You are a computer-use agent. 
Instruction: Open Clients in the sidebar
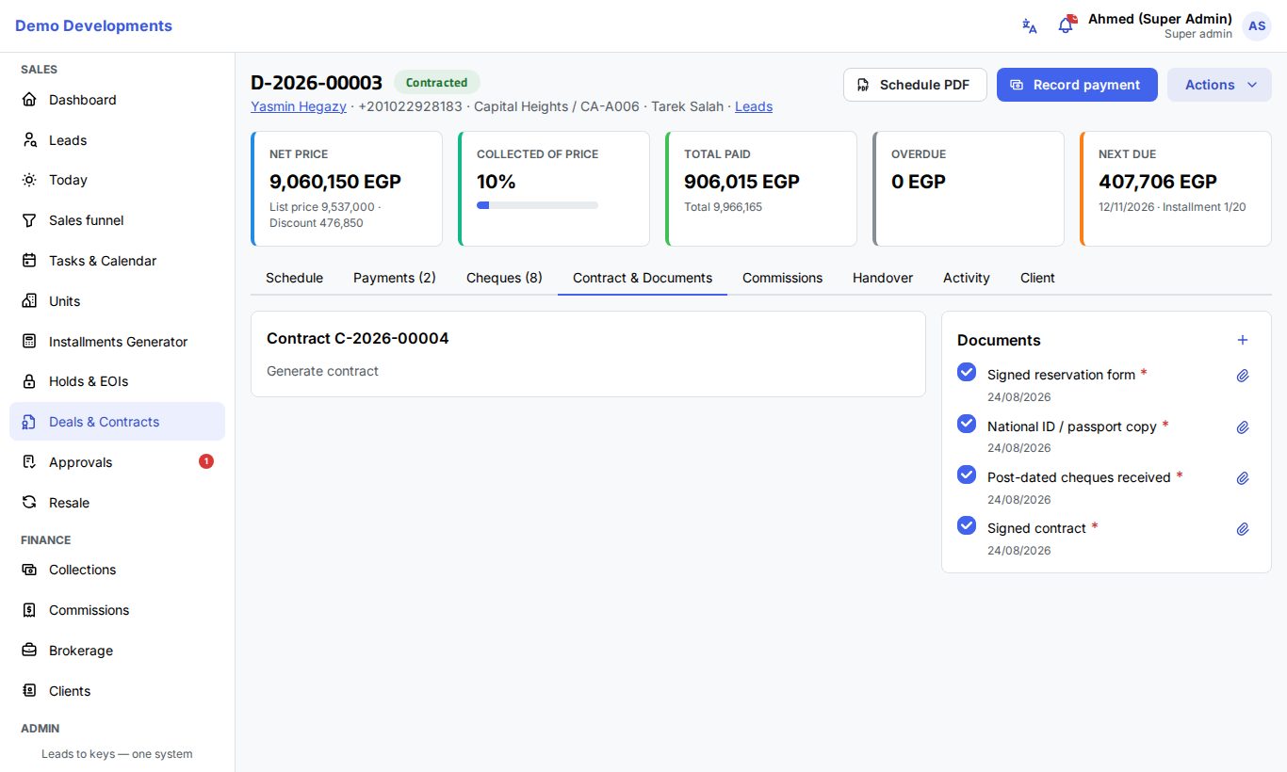(x=117, y=691)
